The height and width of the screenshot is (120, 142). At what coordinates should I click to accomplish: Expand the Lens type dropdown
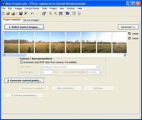coord(98,67)
